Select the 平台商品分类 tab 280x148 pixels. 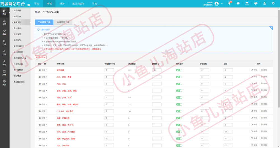pos(44,22)
